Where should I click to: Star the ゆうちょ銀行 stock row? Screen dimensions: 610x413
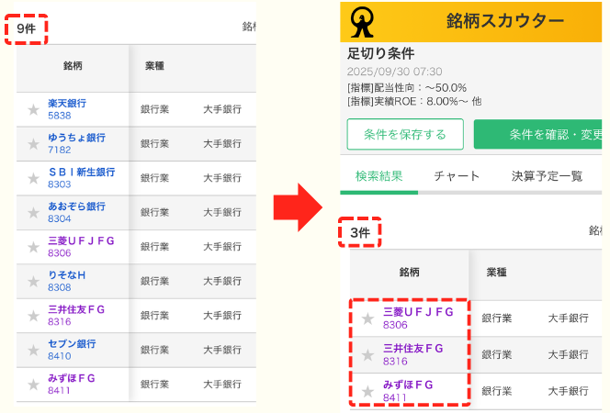click(33, 144)
